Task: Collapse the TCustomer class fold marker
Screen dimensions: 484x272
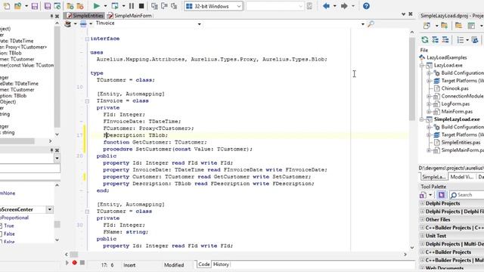Action: point(87,212)
